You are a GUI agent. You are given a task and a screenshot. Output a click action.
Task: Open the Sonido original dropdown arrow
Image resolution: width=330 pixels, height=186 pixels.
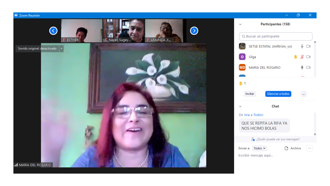coord(61,49)
